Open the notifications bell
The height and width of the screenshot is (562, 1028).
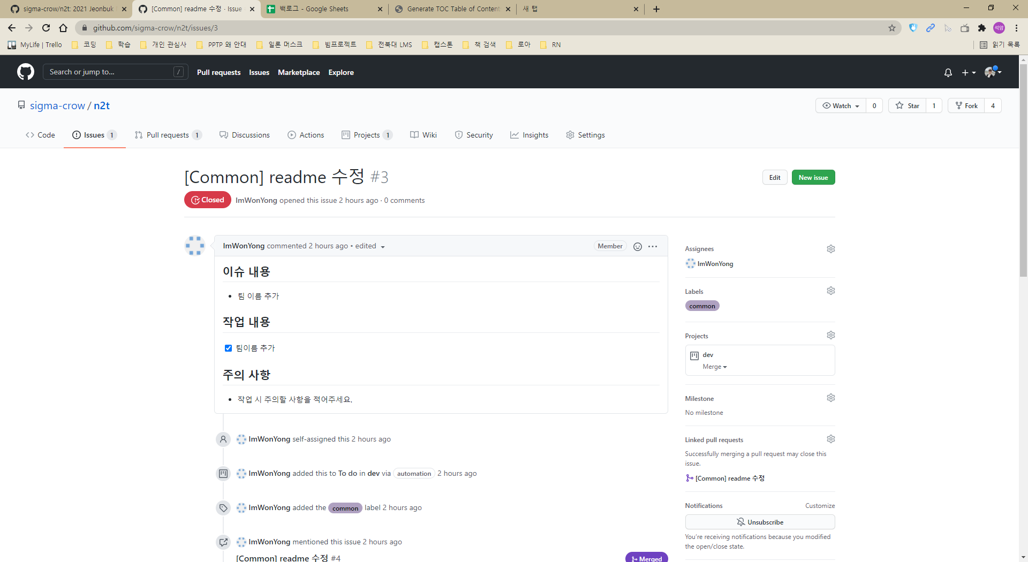click(x=948, y=72)
